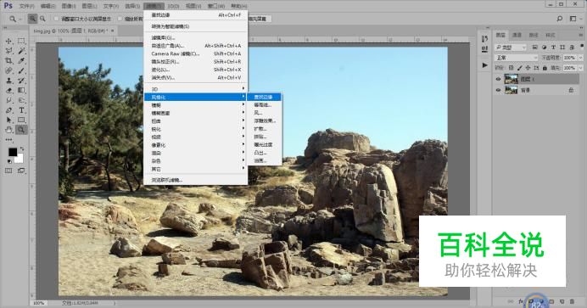
Task: Open the Zoom tool preset picker
Action: pyautogui.click(x=15, y=19)
